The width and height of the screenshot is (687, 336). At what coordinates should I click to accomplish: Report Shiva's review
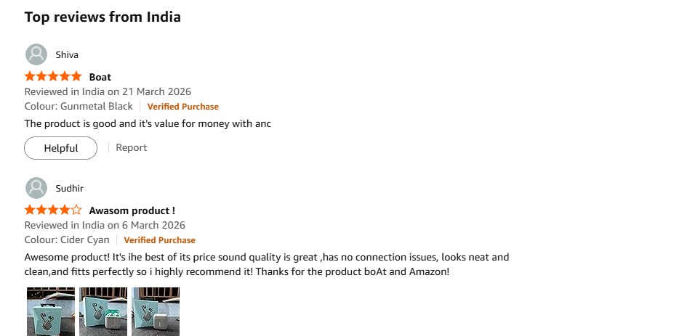tap(132, 147)
